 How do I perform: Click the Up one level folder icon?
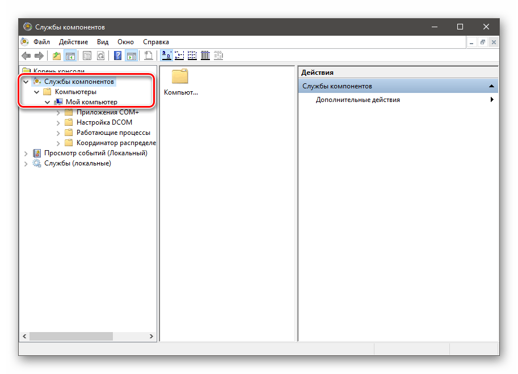tap(56, 56)
